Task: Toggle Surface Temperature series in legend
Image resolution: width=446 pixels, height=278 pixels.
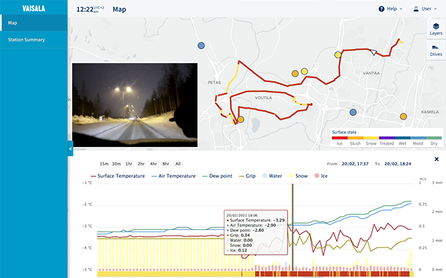Action: pyautogui.click(x=117, y=176)
